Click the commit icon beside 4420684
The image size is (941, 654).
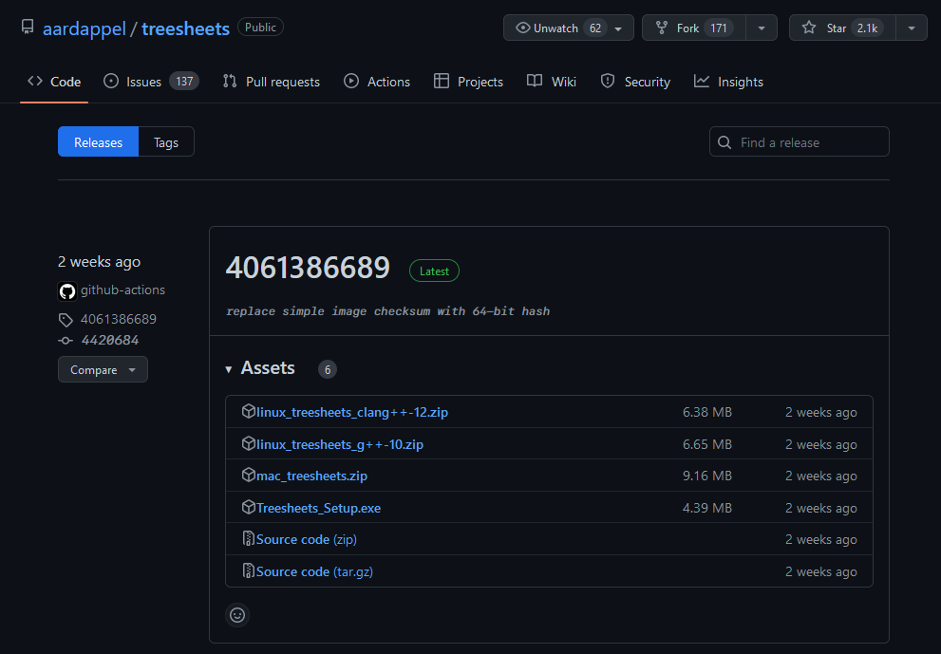[x=66, y=341]
